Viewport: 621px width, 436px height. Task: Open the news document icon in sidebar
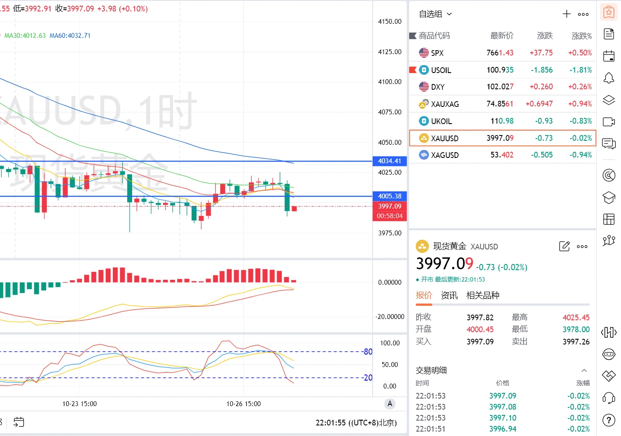[609, 34]
